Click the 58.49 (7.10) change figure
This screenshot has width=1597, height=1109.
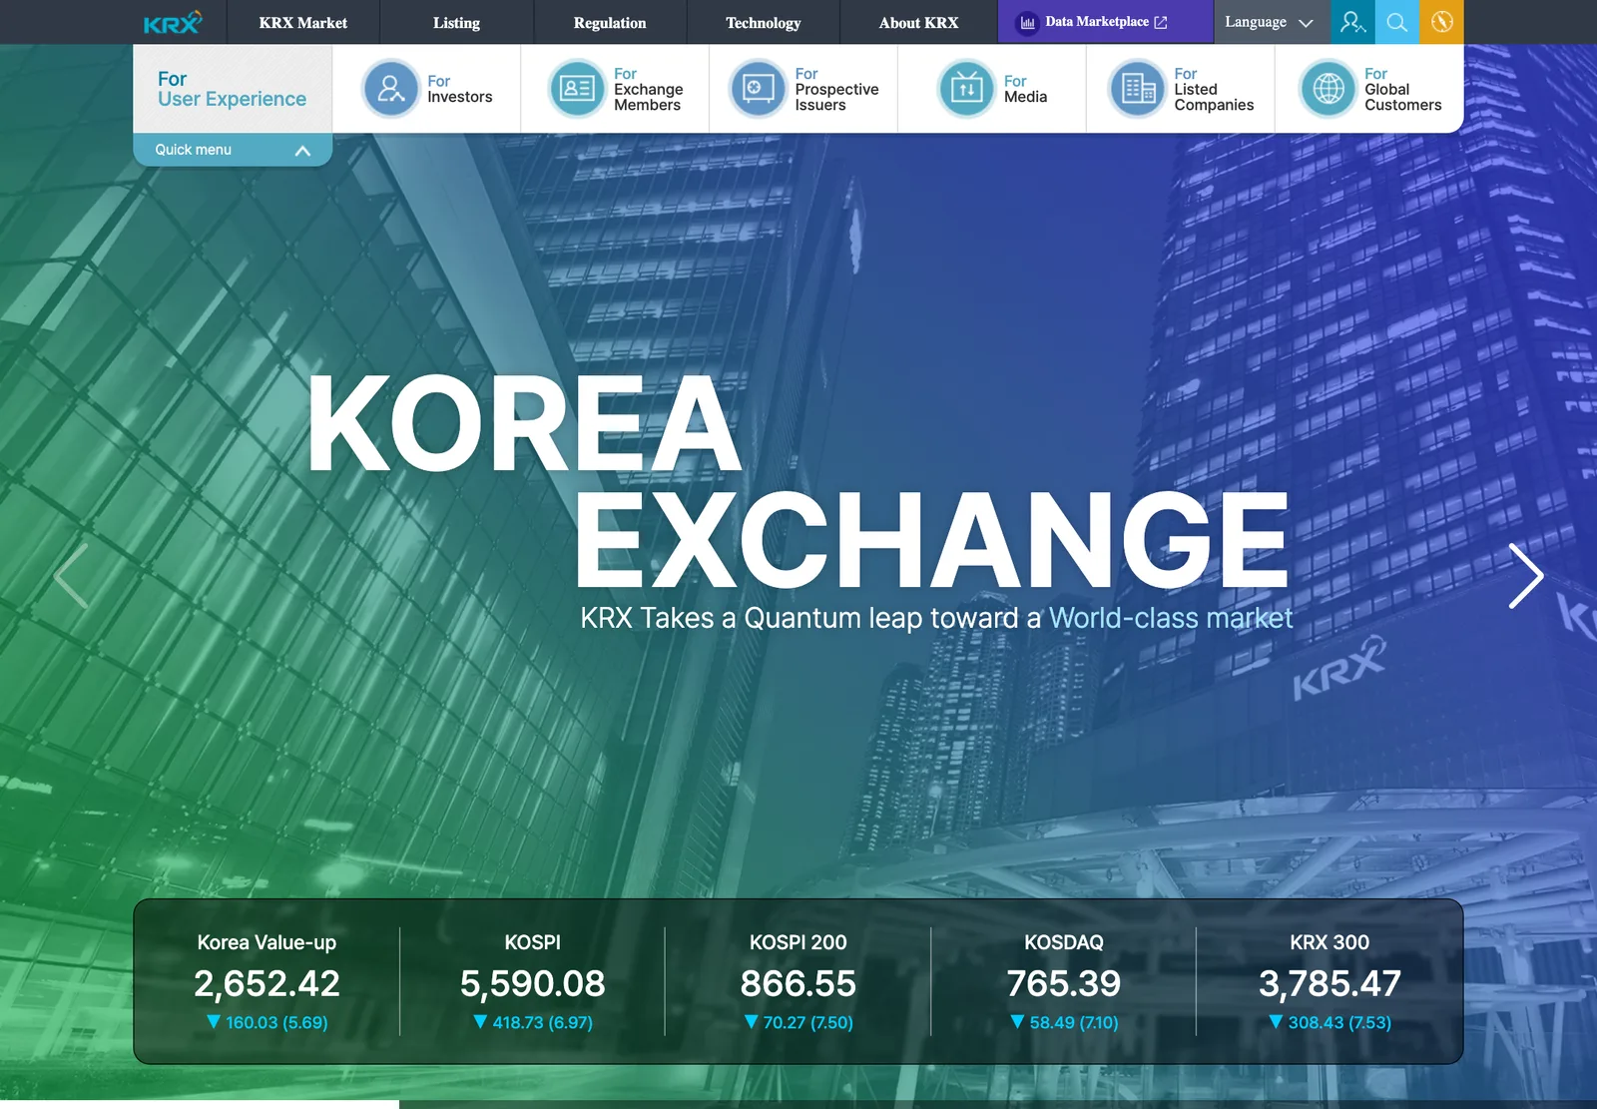point(1064,1022)
